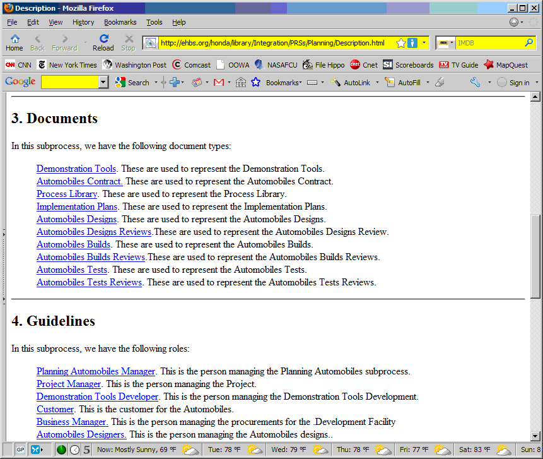Go to the Home page button
This screenshot has height=459, width=543.
[15, 43]
